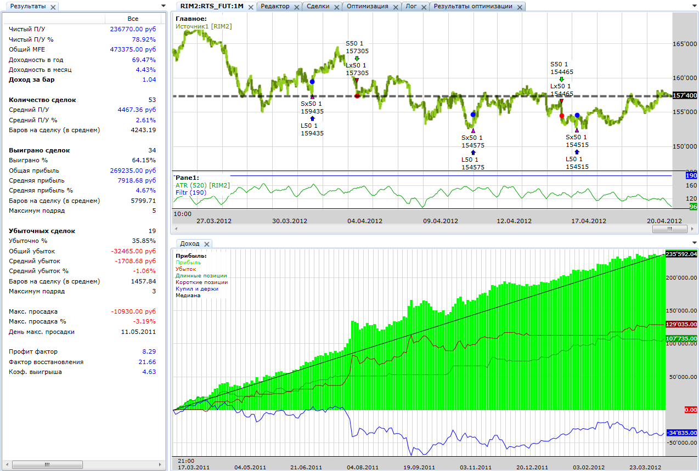This screenshot has height=471, width=699.
Task: Select the S50 1 157305 trade marker
Action: click(357, 47)
